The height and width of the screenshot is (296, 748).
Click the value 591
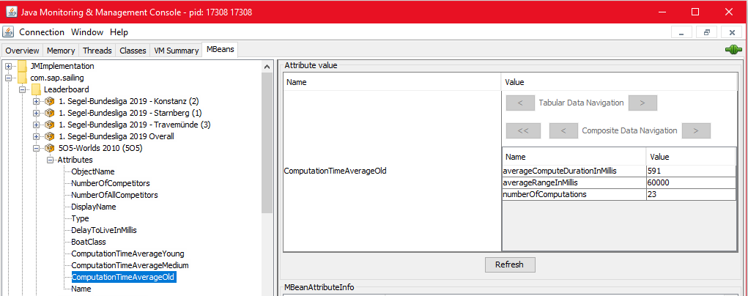[653, 171]
